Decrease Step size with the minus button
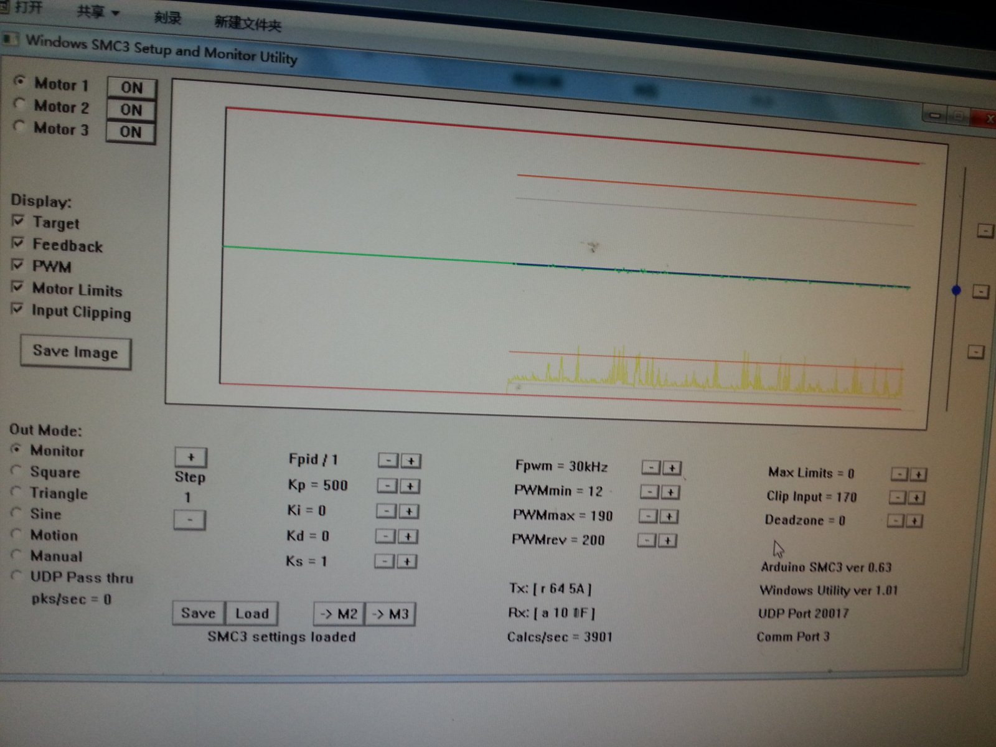This screenshot has width=996, height=747. (x=189, y=520)
